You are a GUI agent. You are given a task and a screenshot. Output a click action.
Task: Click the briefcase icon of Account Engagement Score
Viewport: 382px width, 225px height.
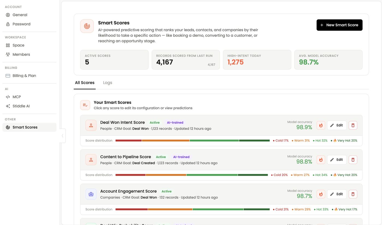pos(91,194)
